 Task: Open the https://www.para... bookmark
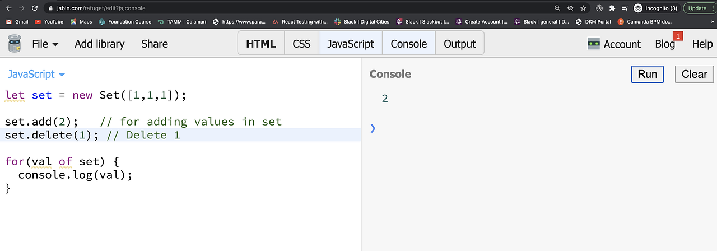click(239, 22)
